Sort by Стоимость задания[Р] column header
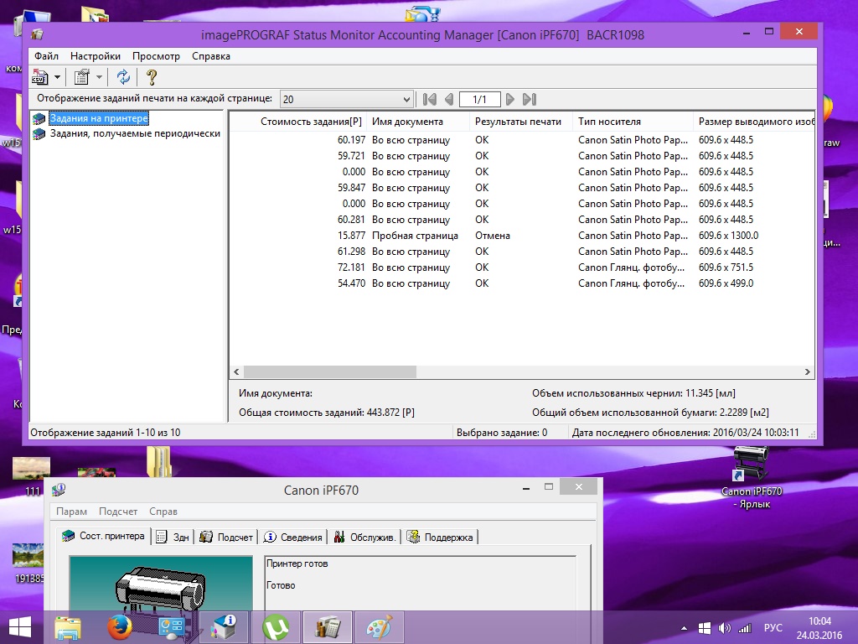The height and width of the screenshot is (644, 858). [x=298, y=122]
